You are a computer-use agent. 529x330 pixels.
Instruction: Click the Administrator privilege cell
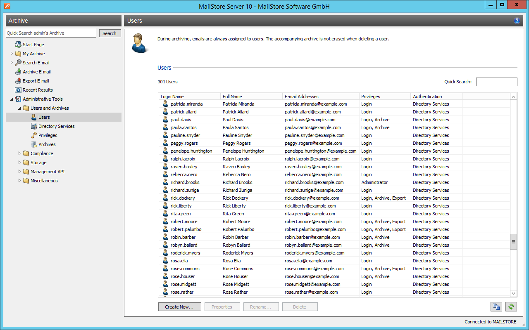pyautogui.click(x=374, y=182)
